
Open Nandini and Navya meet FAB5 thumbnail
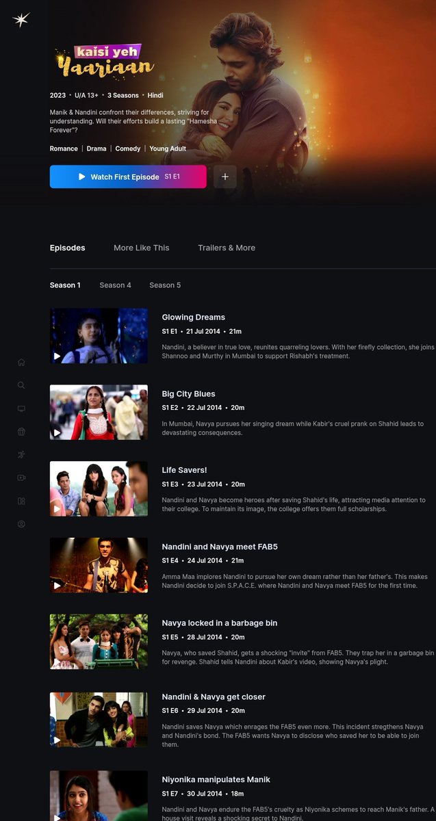[x=99, y=564]
